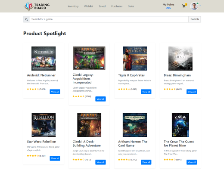
Task: View all for The Crew: Quest for Planet Nine
Action: coord(192,162)
